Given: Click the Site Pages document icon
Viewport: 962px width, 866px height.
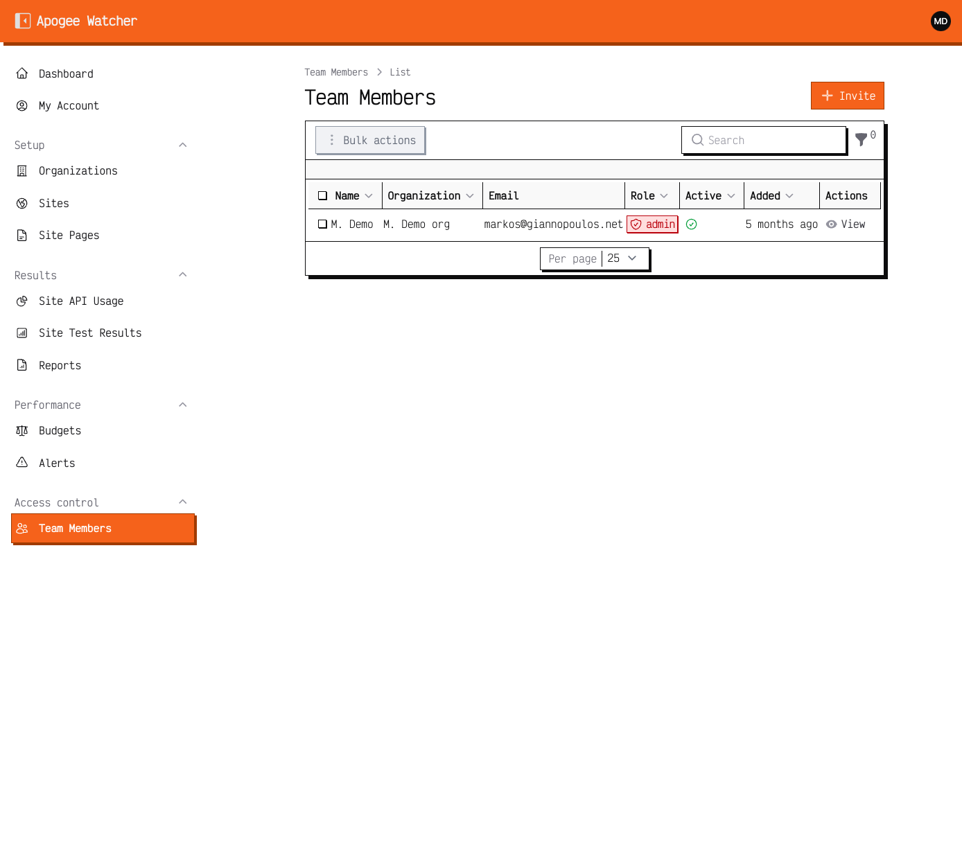Looking at the screenshot, I should coord(22,236).
